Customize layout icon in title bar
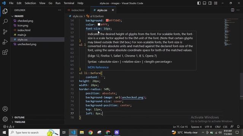Screen dimensions: 243x136 pyautogui.click(x=216, y=3)
